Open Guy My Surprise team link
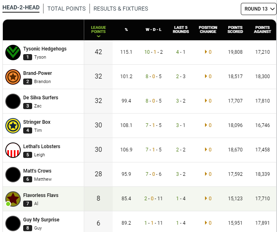277x232 pixels. click(41, 220)
